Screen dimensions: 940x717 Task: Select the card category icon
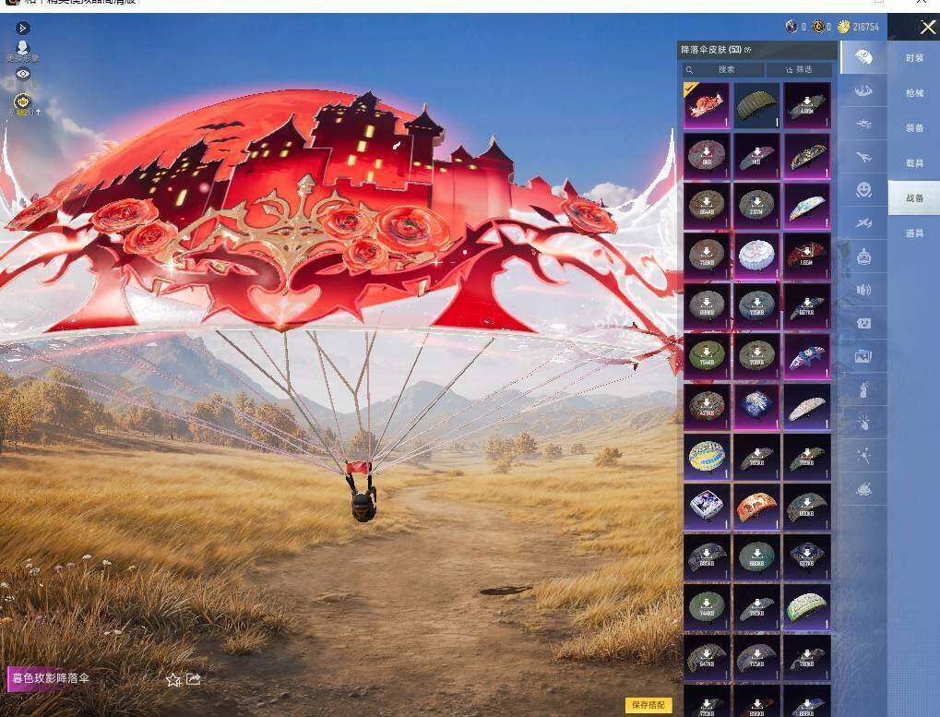point(863,323)
